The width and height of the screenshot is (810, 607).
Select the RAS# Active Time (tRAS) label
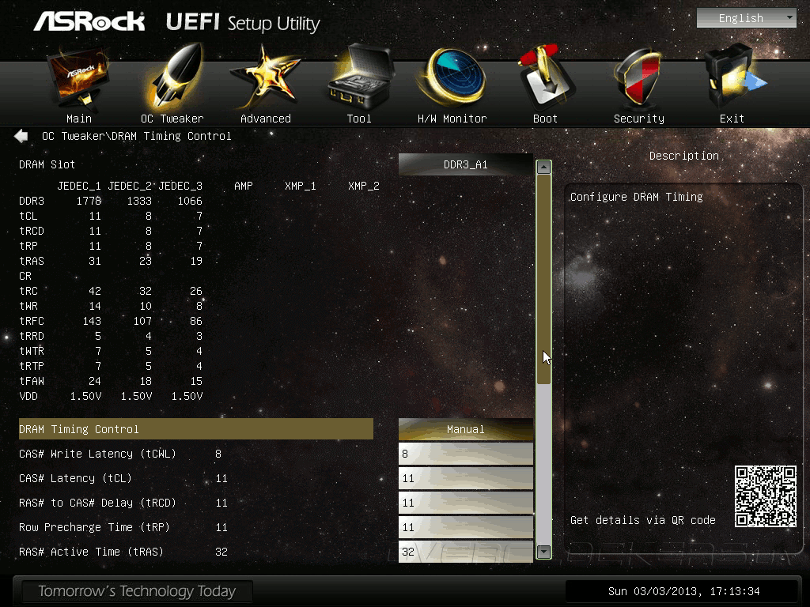coord(92,552)
